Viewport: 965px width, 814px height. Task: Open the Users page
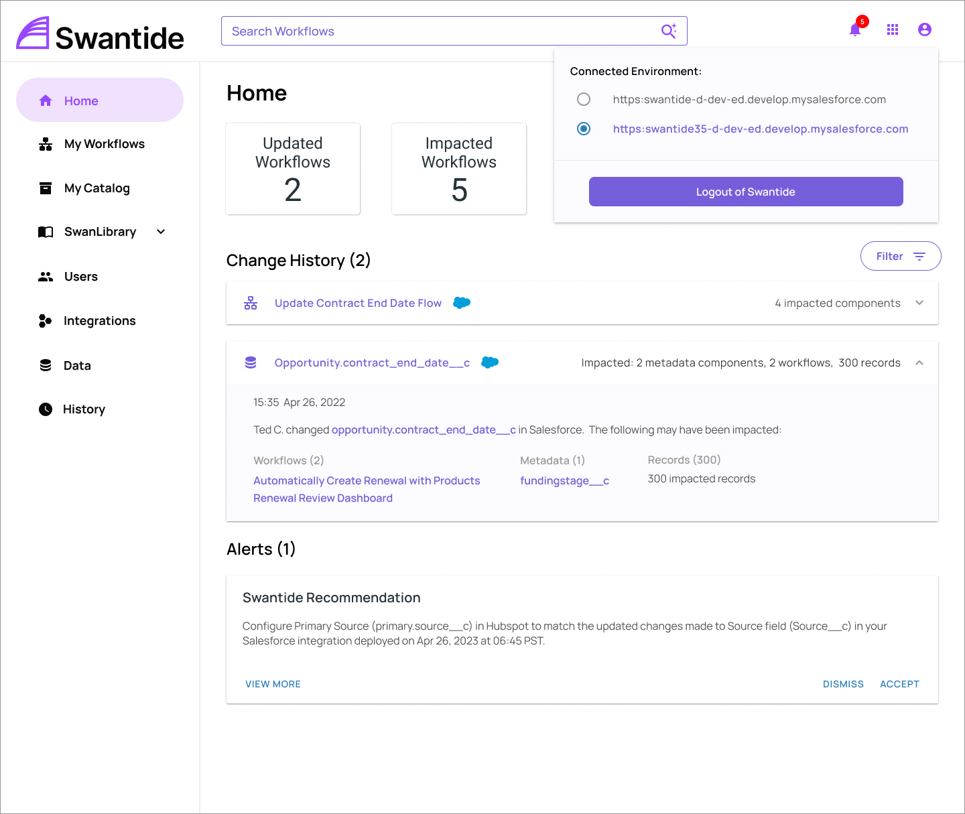[81, 277]
